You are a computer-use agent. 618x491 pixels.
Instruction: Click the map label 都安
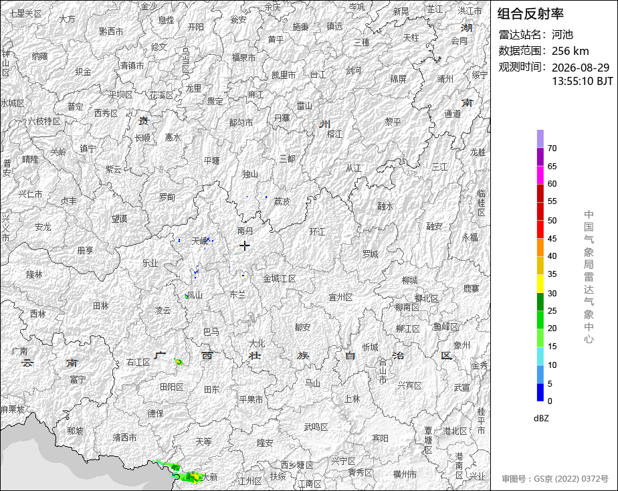click(x=302, y=327)
